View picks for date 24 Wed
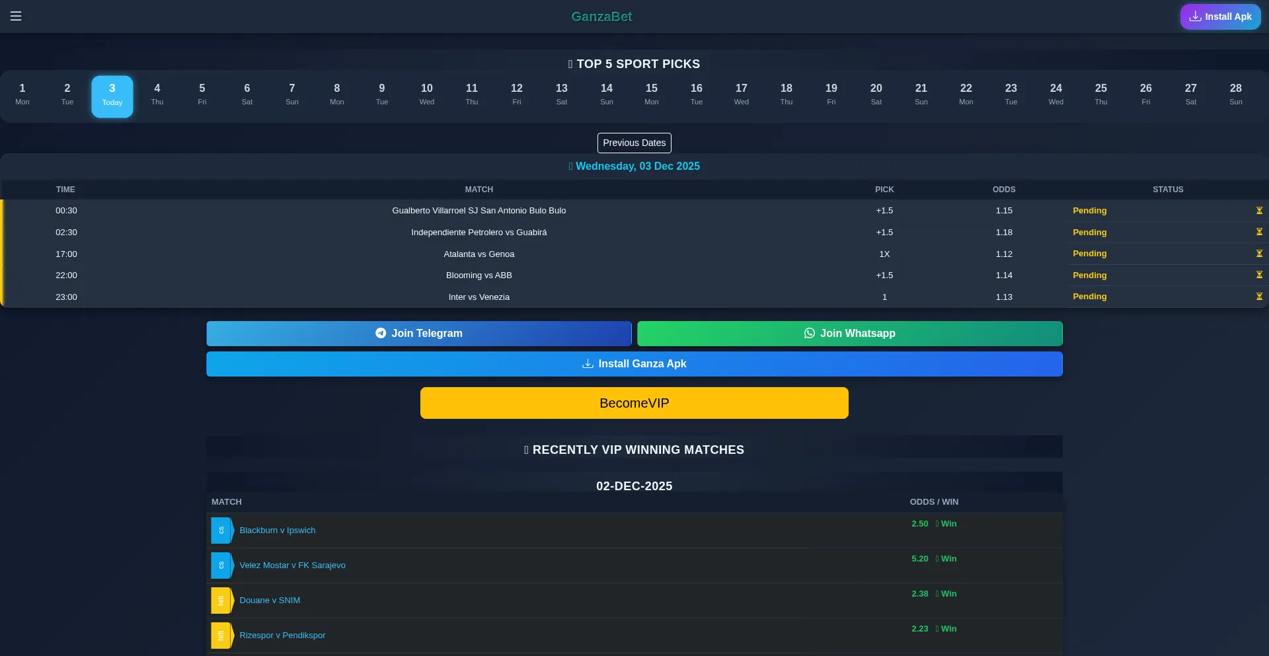Viewport: 1269px width, 656px height. coord(1056,94)
